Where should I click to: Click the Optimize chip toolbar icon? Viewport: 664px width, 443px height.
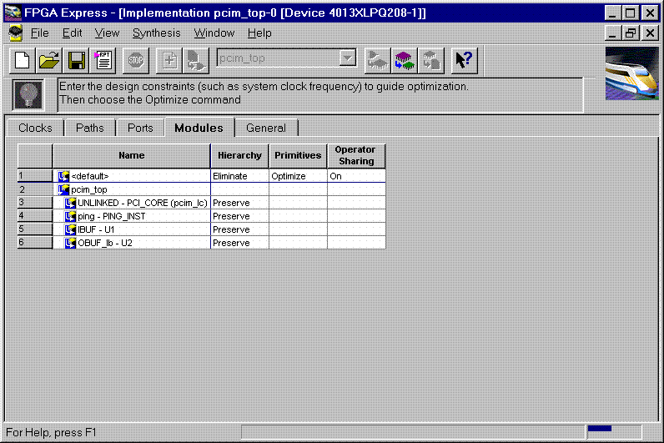tap(405, 60)
